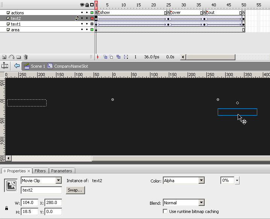Open the Parameters tab
Screen dimensions: 270x219
[61, 171]
